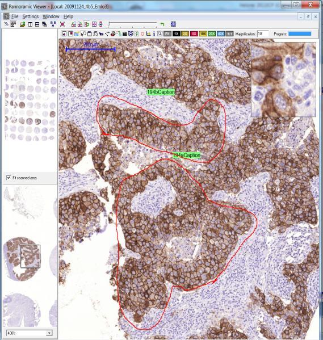Click the blue Progress bar
The image size is (323, 340).
click(300, 34)
